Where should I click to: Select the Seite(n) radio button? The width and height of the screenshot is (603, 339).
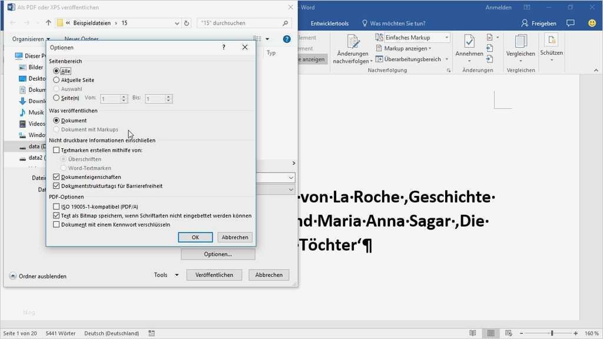[56, 98]
